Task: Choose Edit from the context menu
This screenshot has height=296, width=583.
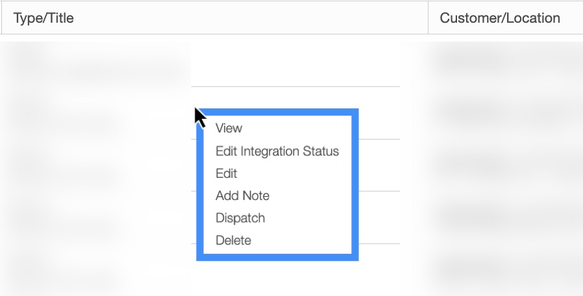Action: tap(227, 173)
